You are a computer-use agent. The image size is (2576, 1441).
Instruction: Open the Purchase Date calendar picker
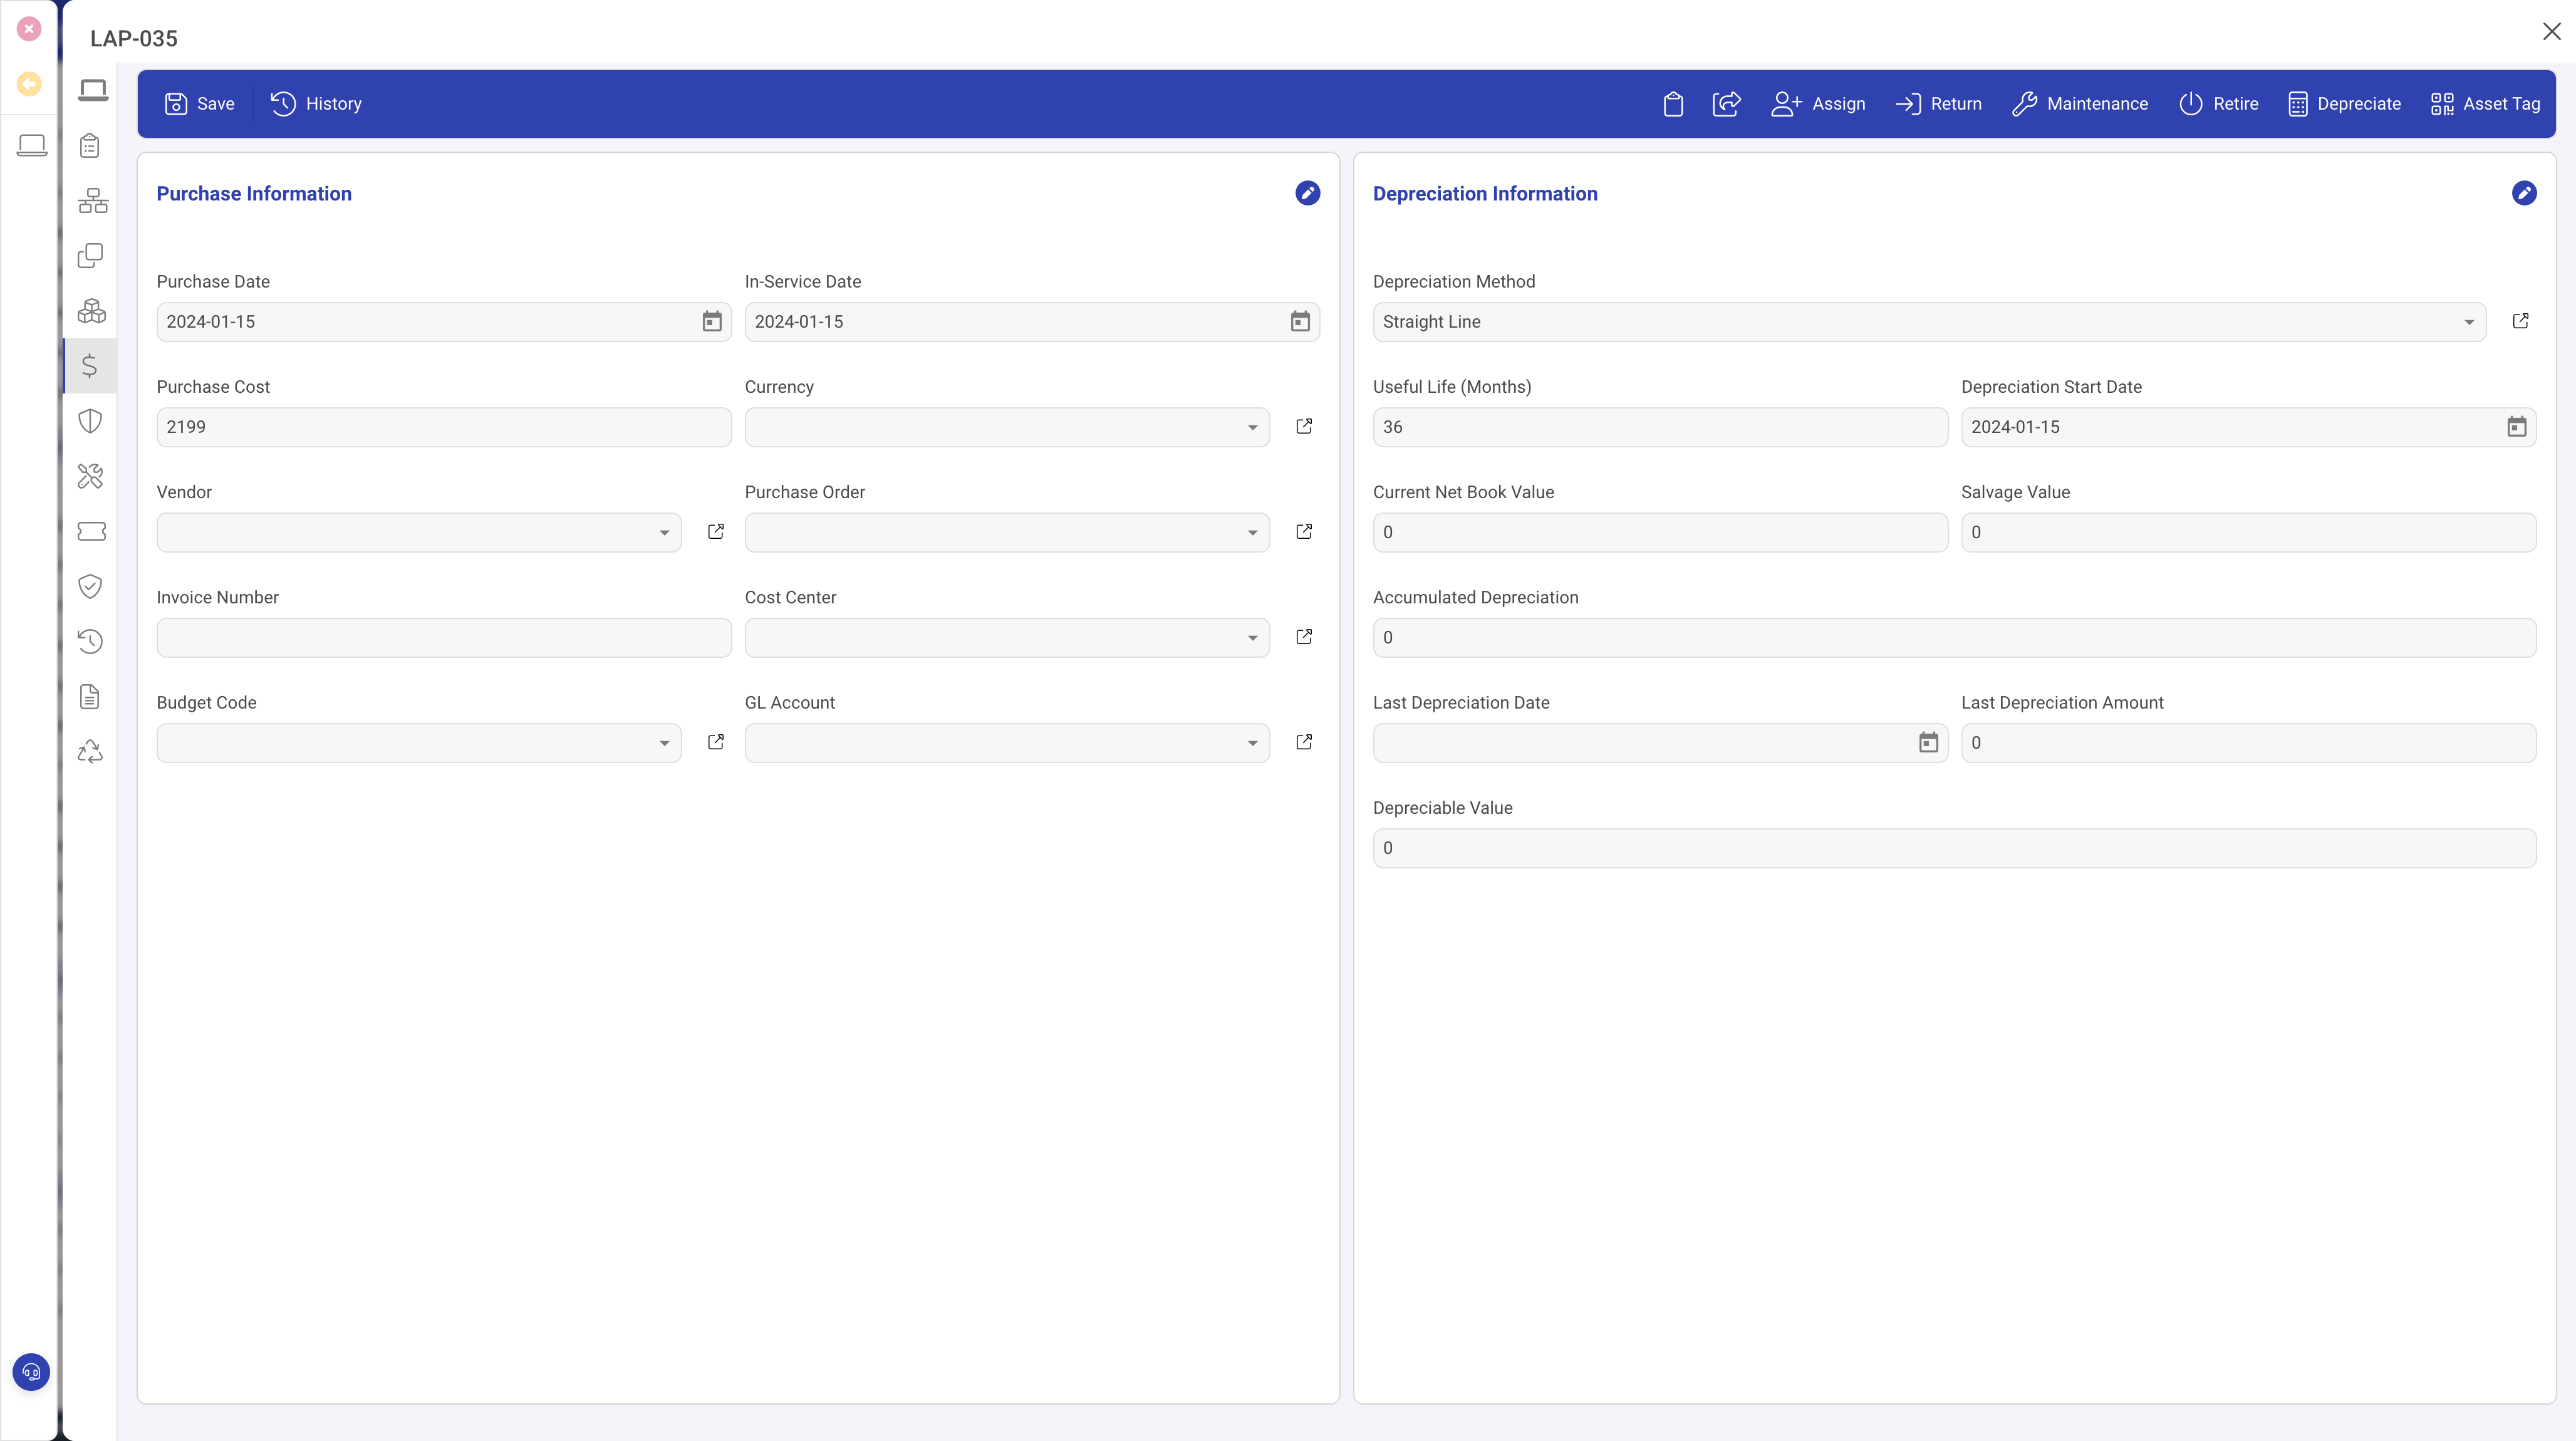711,321
